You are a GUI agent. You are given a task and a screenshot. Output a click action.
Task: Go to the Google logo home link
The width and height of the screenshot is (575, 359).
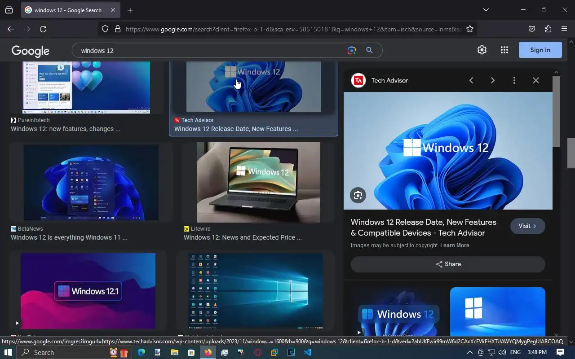click(31, 51)
